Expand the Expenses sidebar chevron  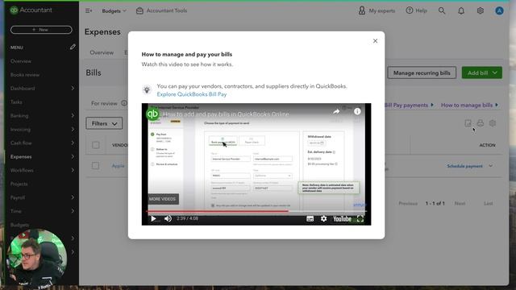click(x=73, y=156)
